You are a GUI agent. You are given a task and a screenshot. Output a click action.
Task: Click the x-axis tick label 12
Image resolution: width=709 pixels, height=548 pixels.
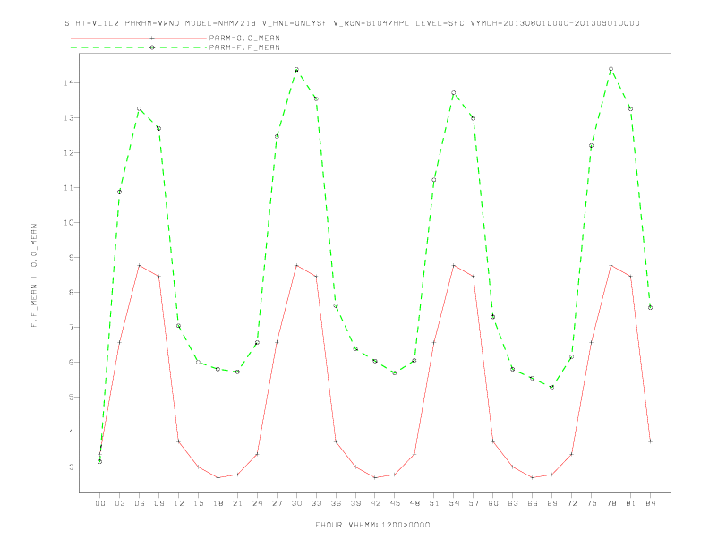pos(179,503)
